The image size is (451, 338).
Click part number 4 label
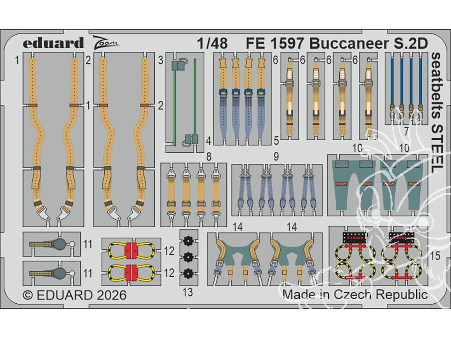click(208, 141)
